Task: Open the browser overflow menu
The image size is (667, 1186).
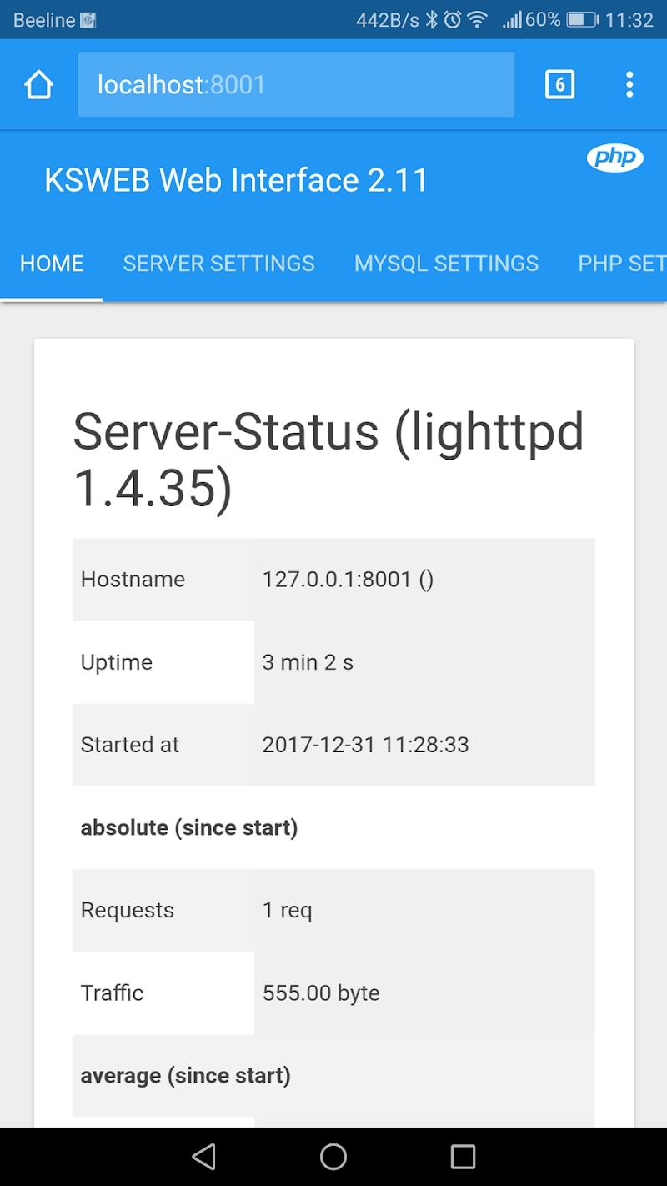Action: tap(629, 84)
